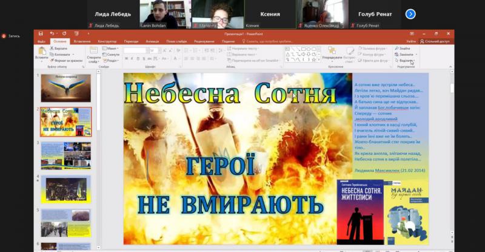Start slideshow from beginning icon in title bar
Viewport: 485px width, 252px height.
tap(76, 33)
